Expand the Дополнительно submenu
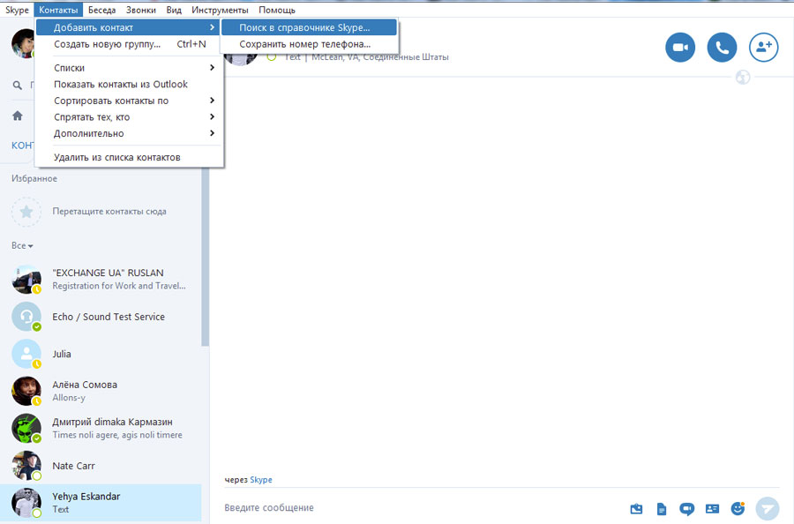Viewport: 794px width, 524px height. click(x=129, y=134)
